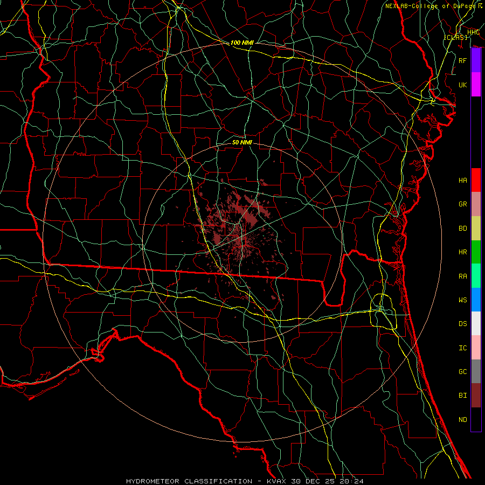The image size is (485, 485).
Task: Click the Hydrometeor Classification KVAX caption
Action: click(x=245, y=481)
